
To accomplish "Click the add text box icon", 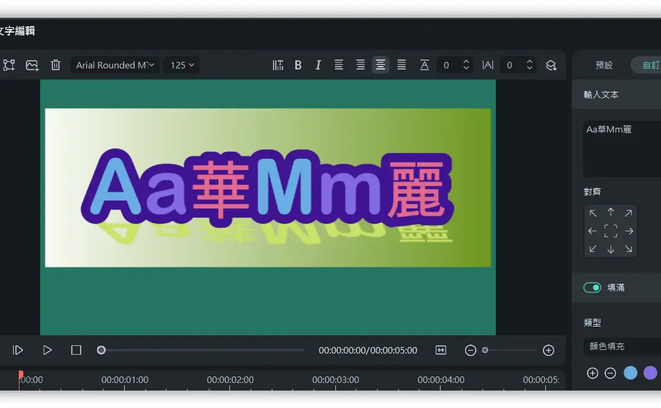I will pos(9,65).
